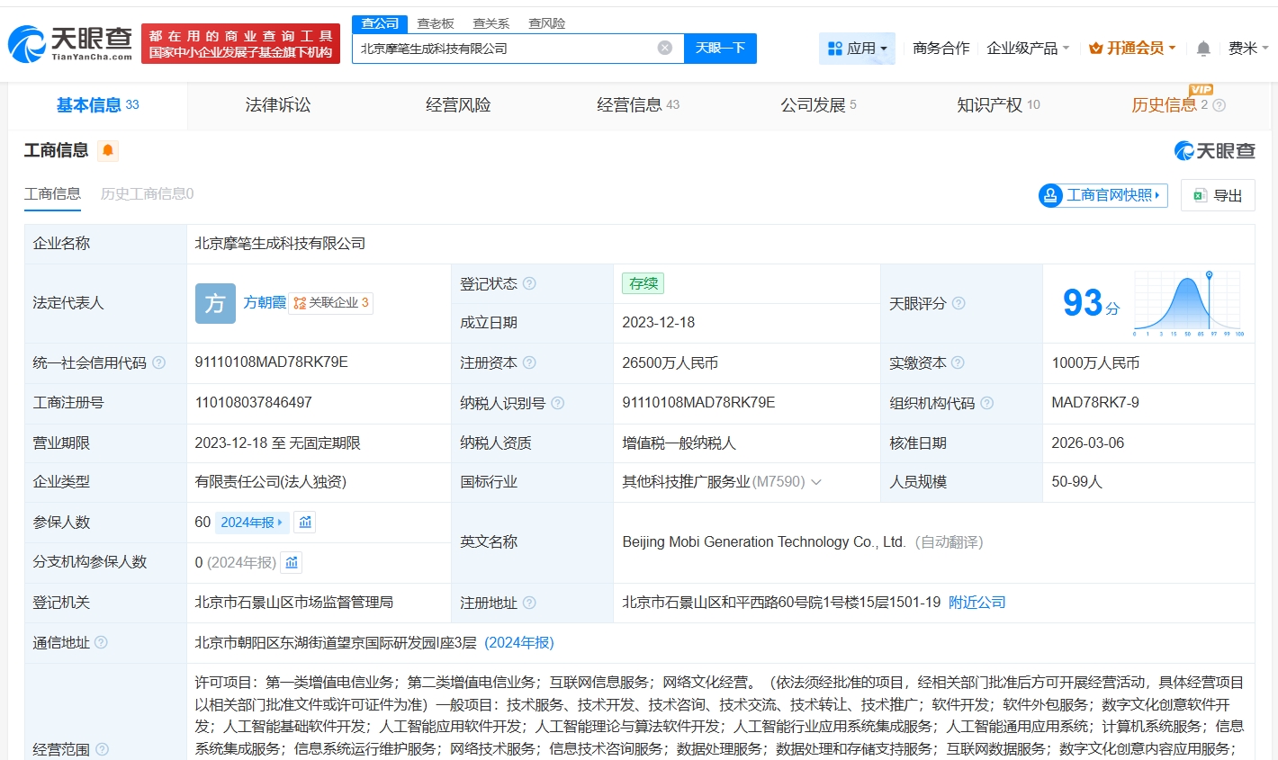Open the notifications bell icon
Screen dimensions: 1278x760
tap(1203, 49)
